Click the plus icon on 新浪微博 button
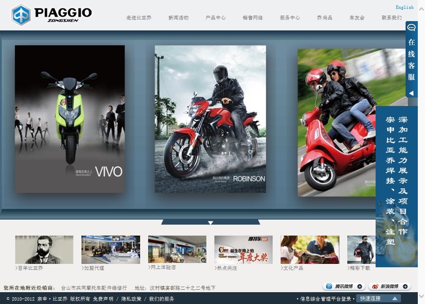425x304 pixels. [405, 287]
